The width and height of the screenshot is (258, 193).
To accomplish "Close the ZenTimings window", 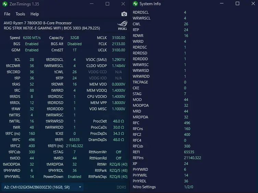I will pyautogui.click(x=123, y=4).
